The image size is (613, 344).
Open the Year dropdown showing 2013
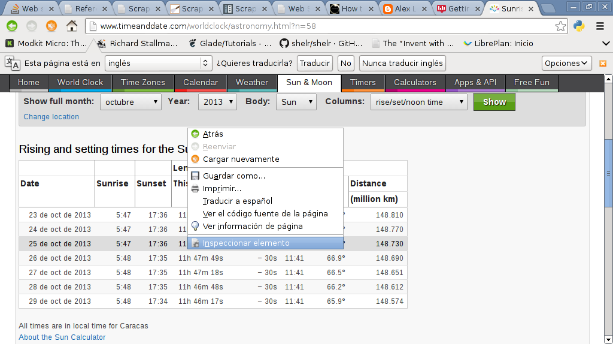point(217,102)
